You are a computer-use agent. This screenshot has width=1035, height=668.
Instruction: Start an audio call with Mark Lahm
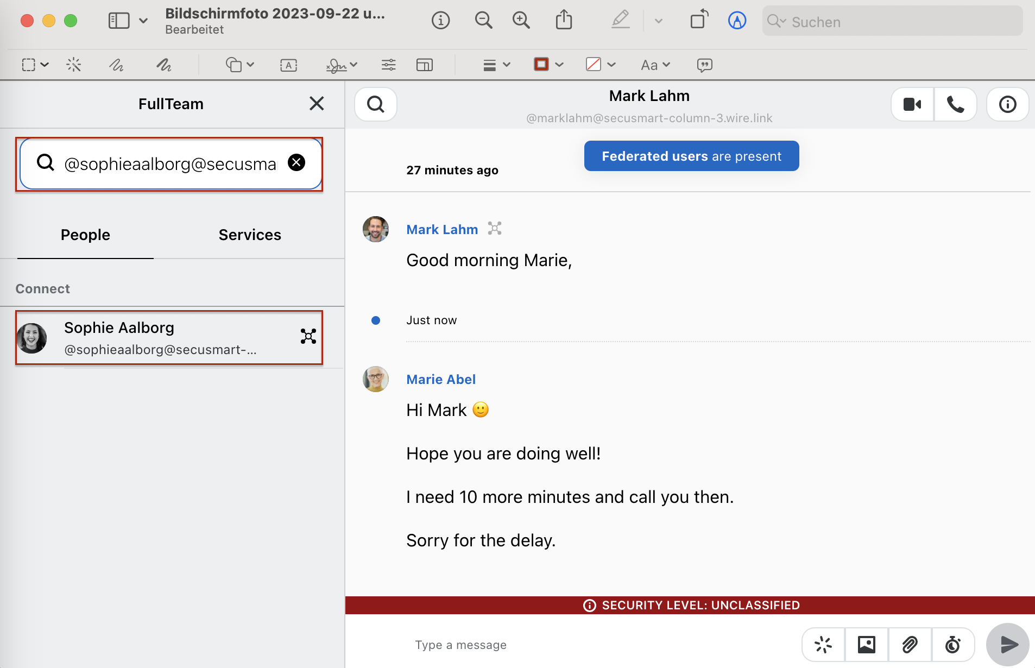(956, 104)
